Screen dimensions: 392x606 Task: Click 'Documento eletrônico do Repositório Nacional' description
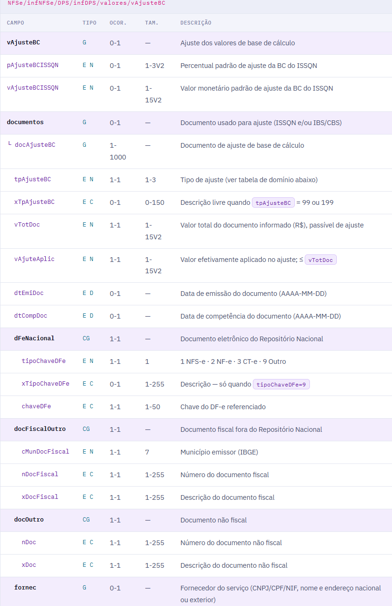(x=252, y=339)
